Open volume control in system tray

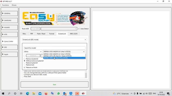(x=146, y=94)
